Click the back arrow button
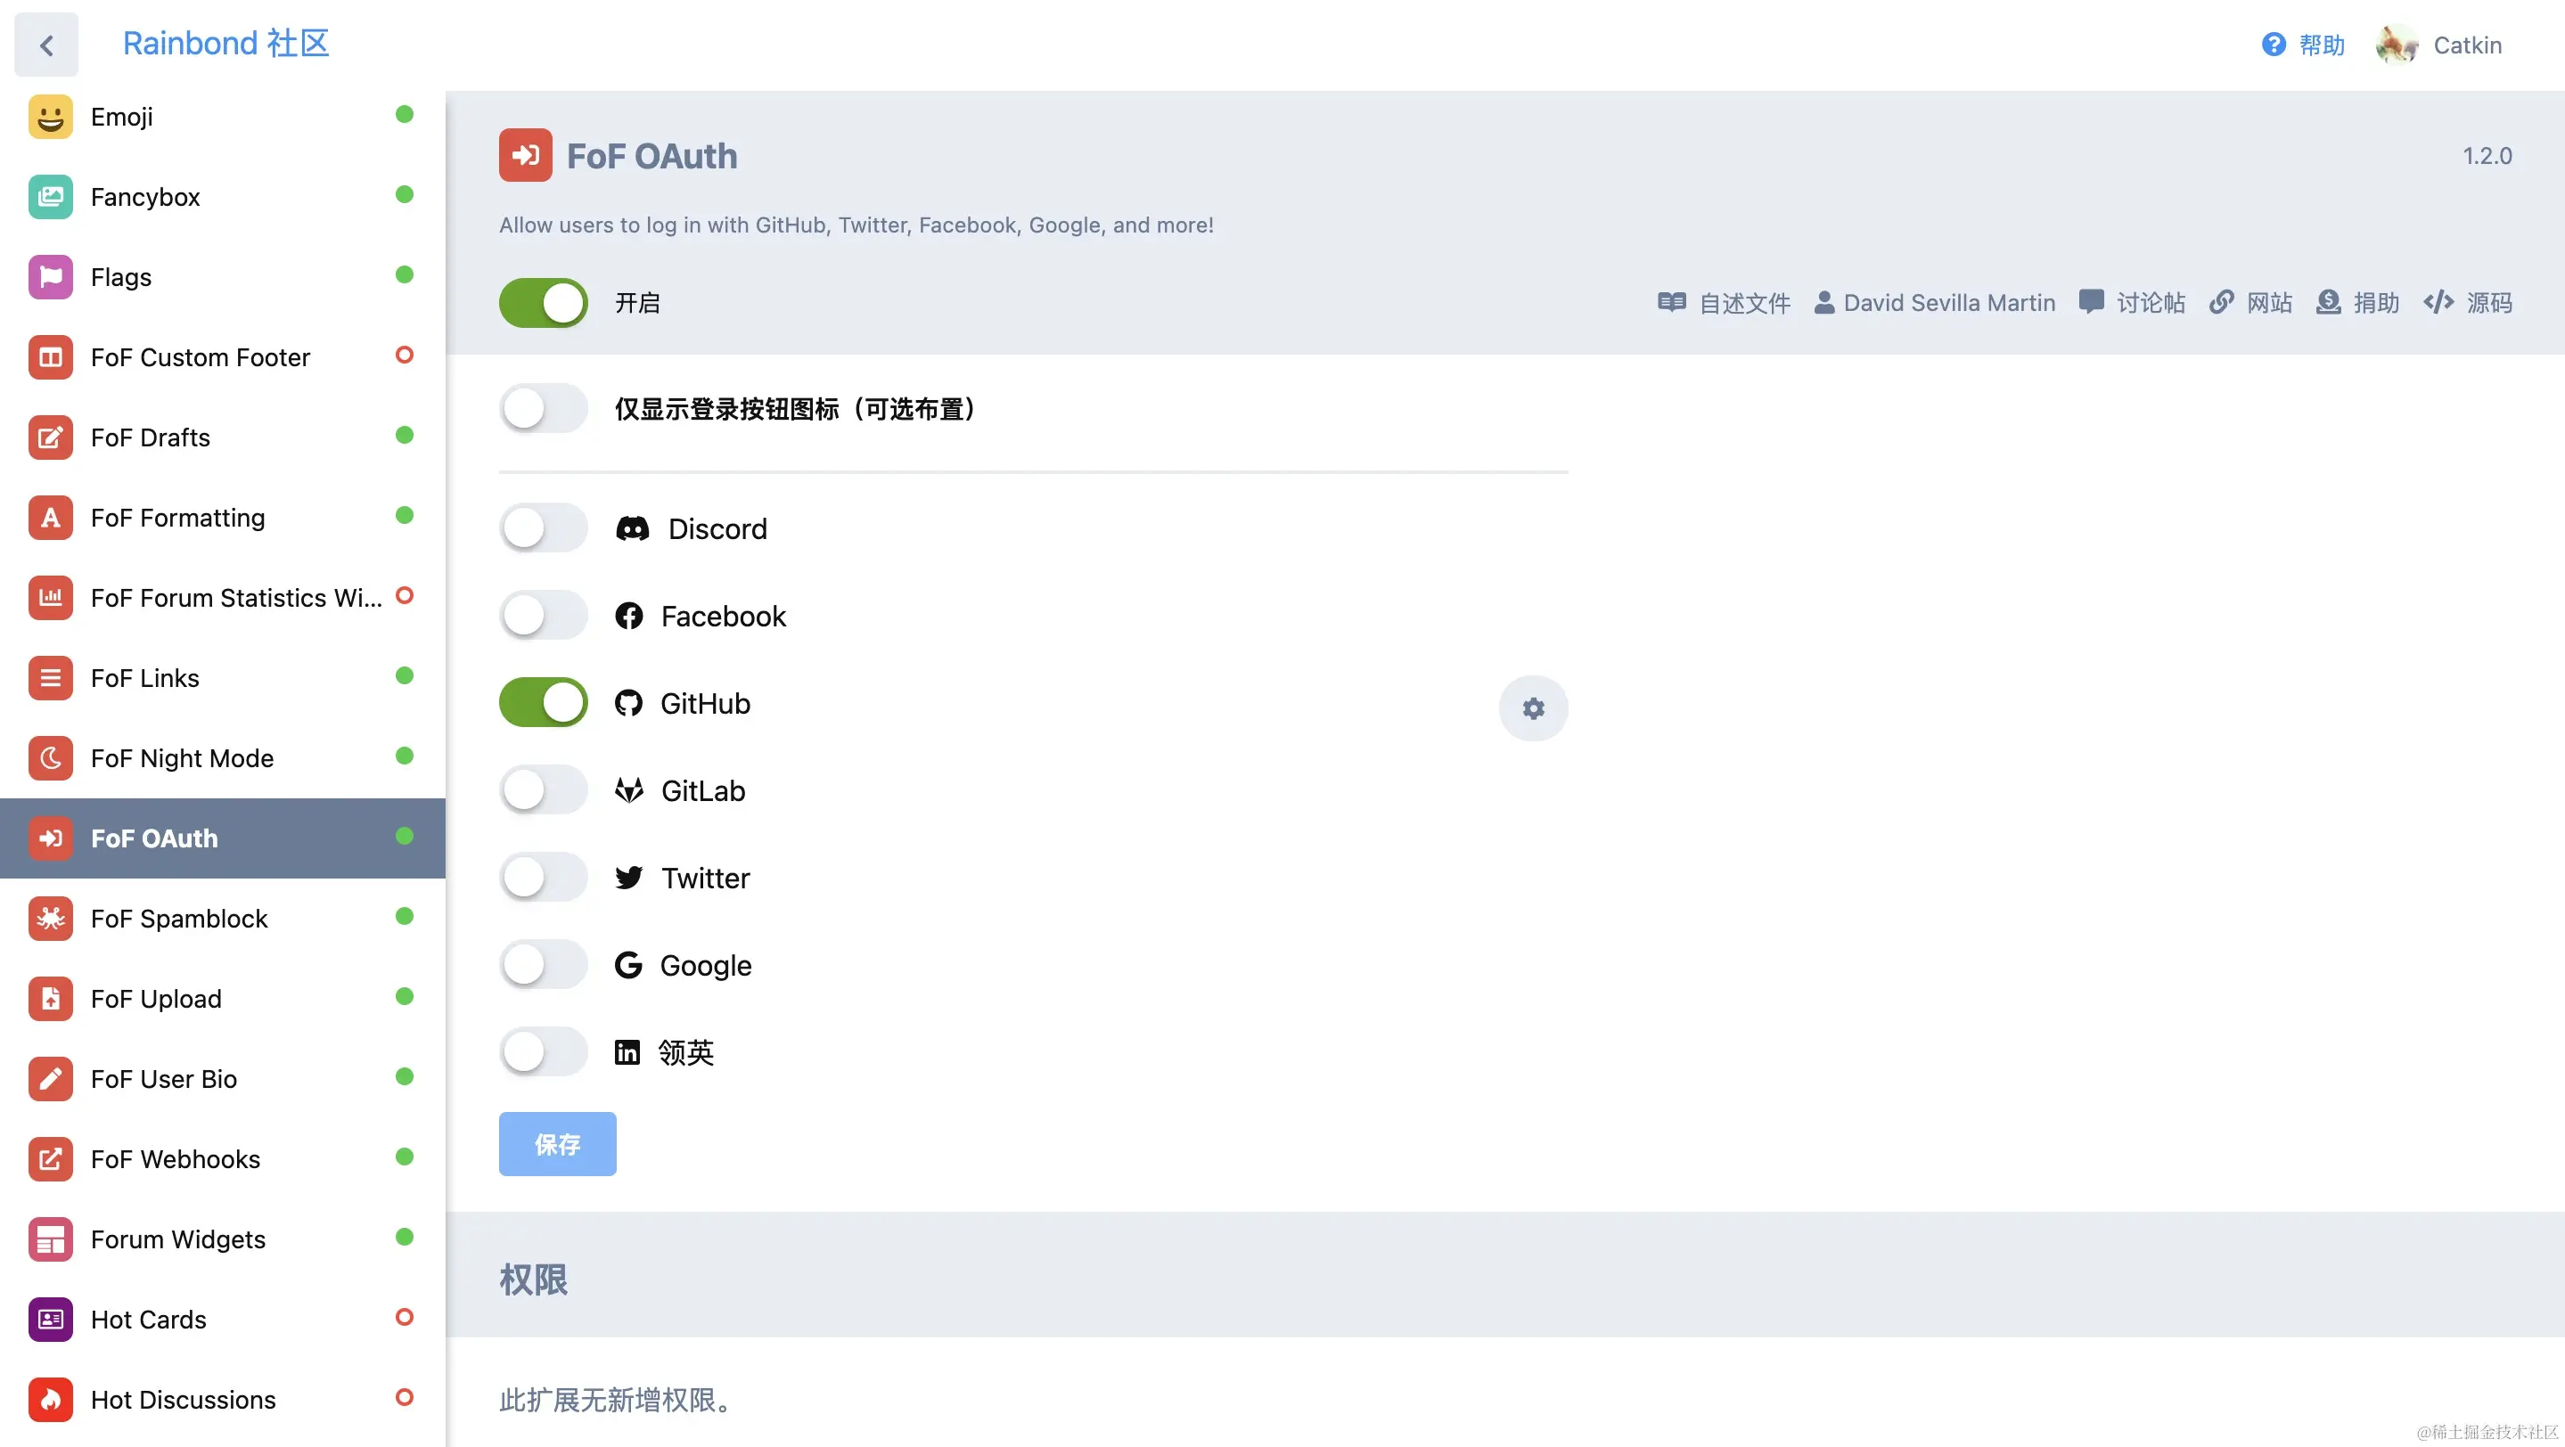2565x1447 pixels. 45,45
